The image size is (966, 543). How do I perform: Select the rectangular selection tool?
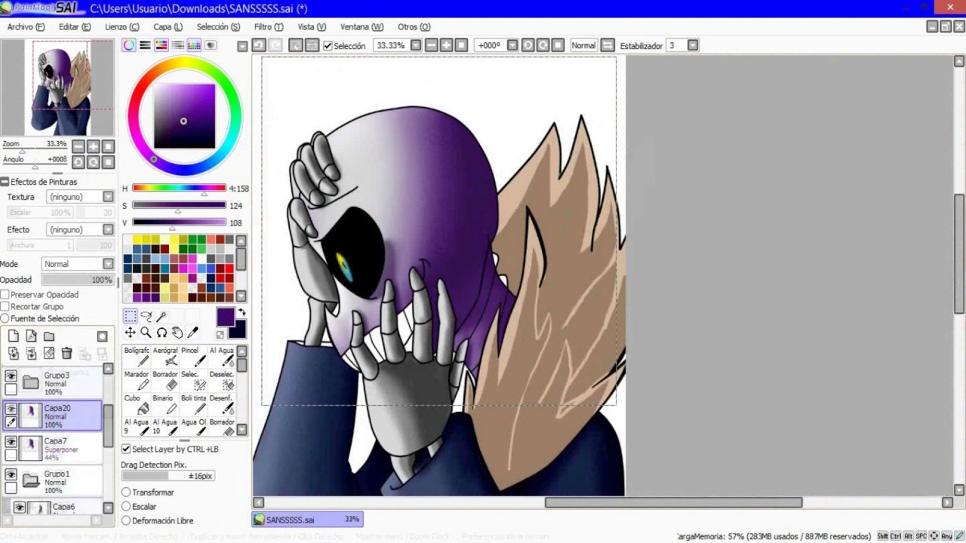pyautogui.click(x=131, y=316)
